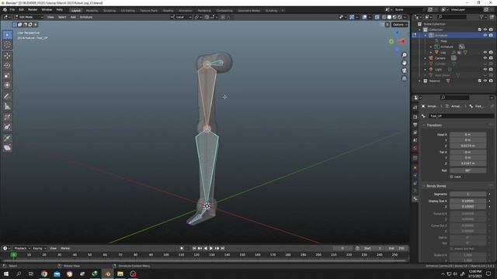Open the File menu
The image size is (497, 279).
[12, 10]
